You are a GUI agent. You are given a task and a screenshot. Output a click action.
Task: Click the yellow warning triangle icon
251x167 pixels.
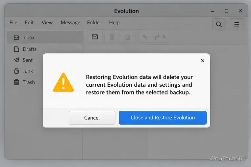(63, 82)
